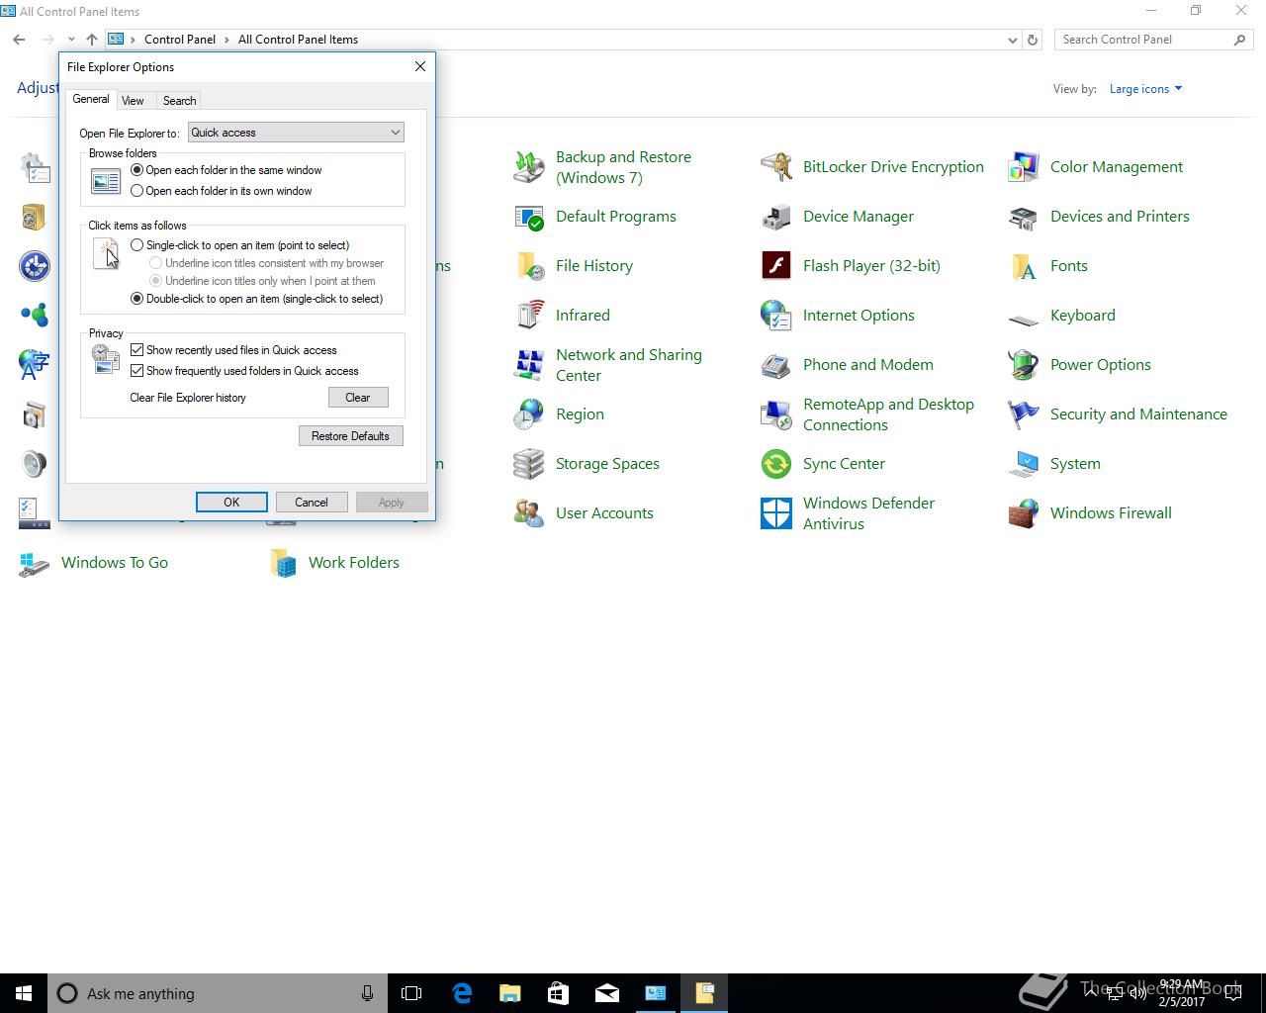Open the Work Folders icon
1266x1013 pixels.
pos(284,563)
